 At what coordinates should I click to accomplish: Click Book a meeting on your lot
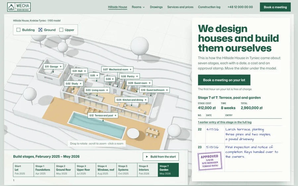click(x=224, y=80)
